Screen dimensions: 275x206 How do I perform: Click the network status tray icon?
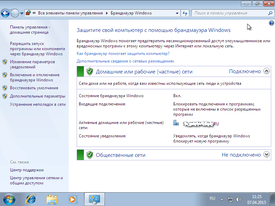coord(230,199)
